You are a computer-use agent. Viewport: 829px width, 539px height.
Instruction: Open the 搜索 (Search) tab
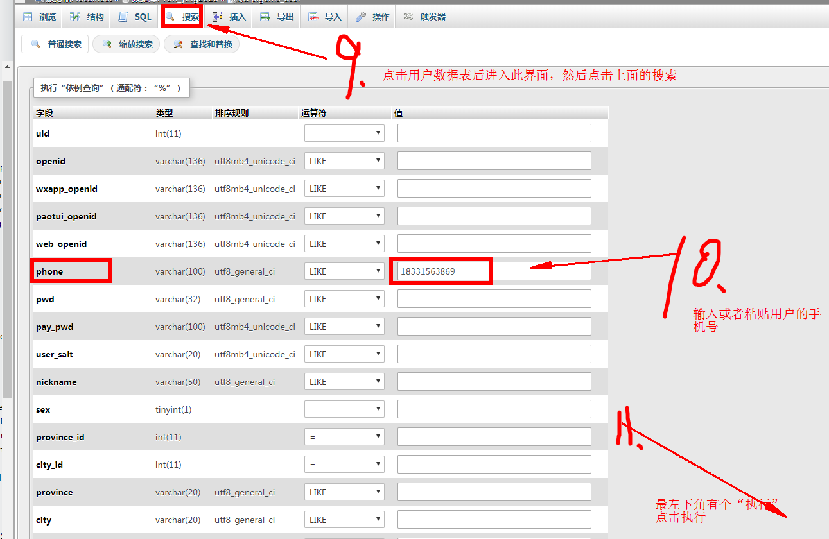tap(182, 17)
